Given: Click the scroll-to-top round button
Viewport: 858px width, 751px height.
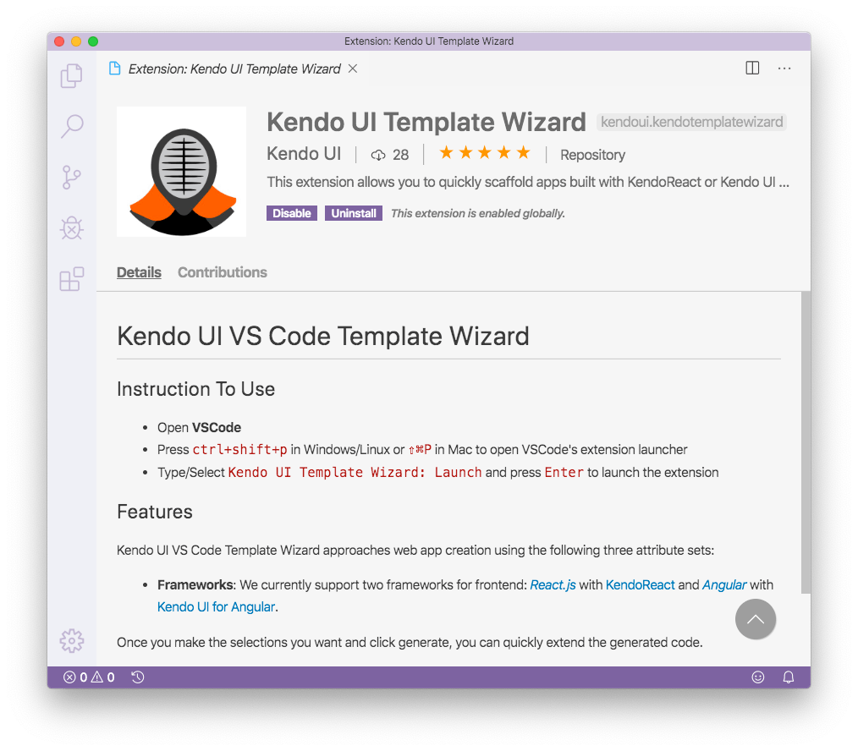Looking at the screenshot, I should pyautogui.click(x=755, y=619).
